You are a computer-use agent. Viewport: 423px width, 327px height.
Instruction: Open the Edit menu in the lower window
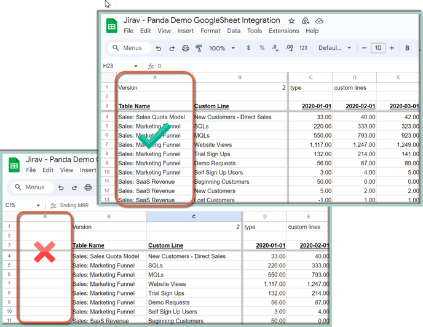coord(48,170)
